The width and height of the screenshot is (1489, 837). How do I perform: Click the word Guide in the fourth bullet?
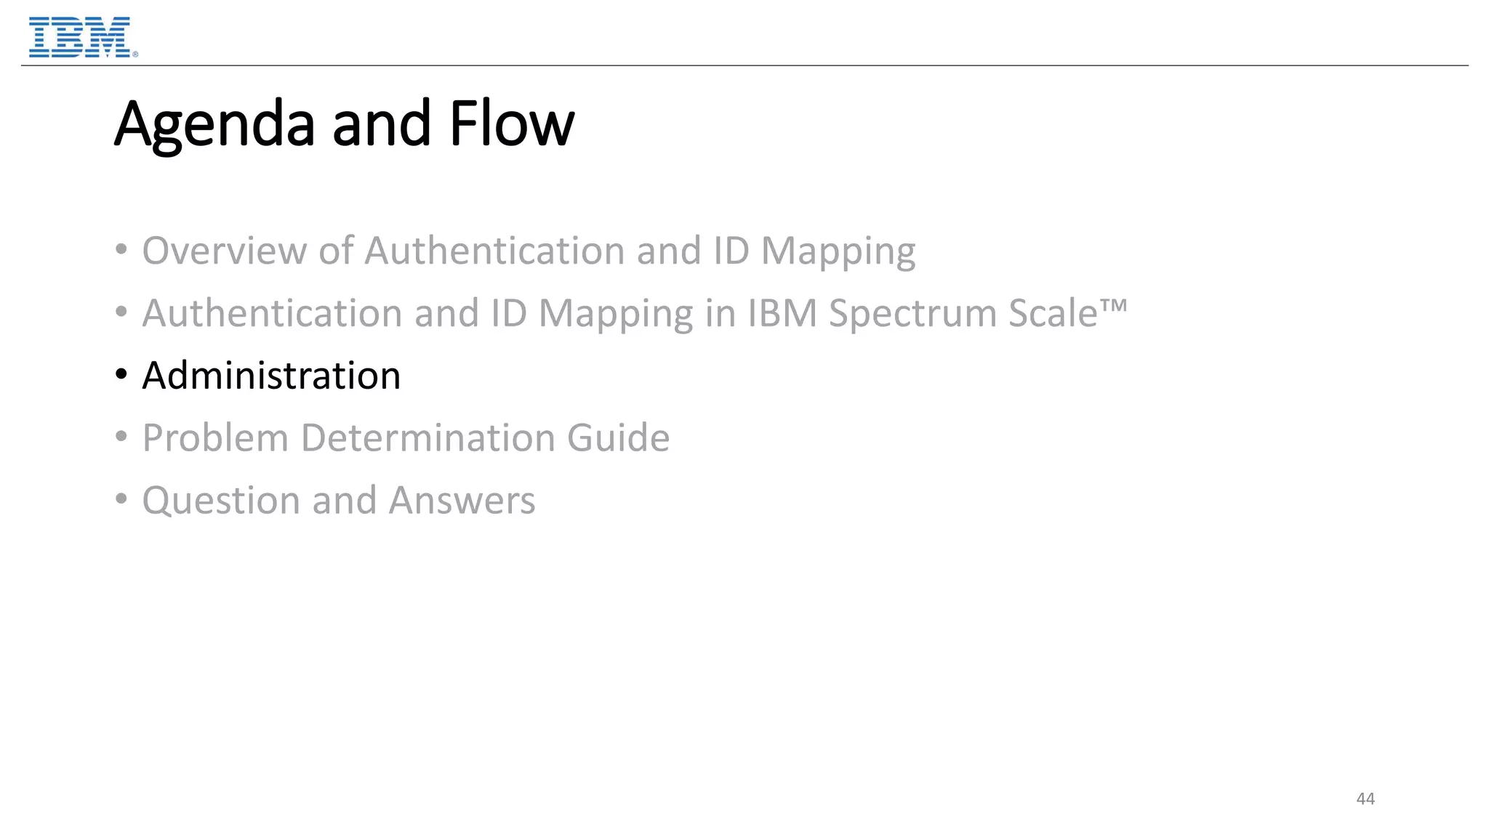pyautogui.click(x=618, y=438)
